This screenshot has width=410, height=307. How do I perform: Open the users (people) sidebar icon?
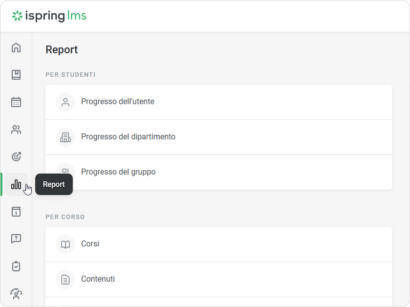click(x=16, y=130)
